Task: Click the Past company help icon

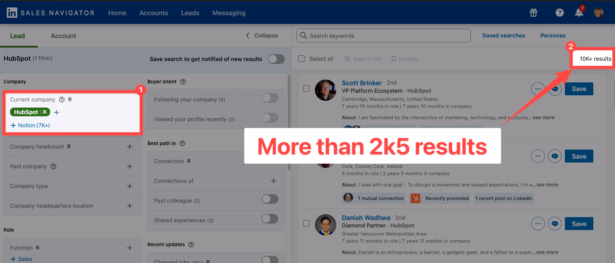Action: (53, 166)
